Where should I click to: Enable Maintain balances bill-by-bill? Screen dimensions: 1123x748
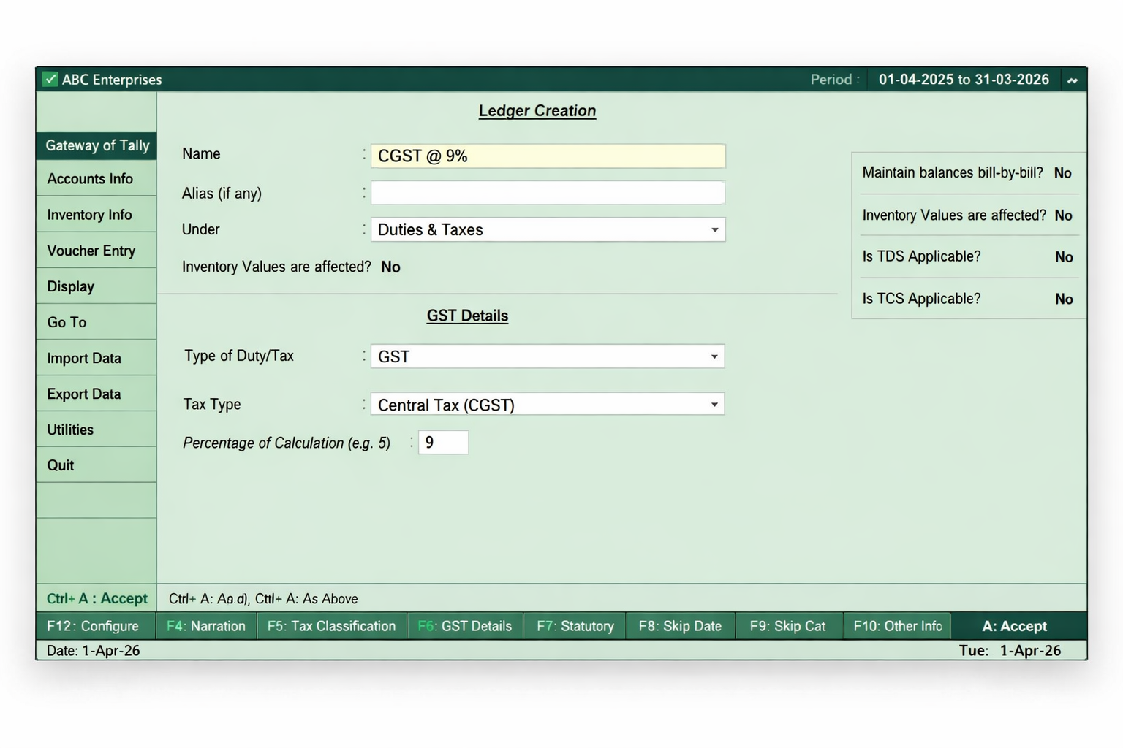click(1062, 173)
